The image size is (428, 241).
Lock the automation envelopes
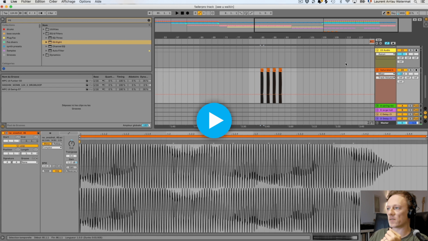(x=393, y=43)
